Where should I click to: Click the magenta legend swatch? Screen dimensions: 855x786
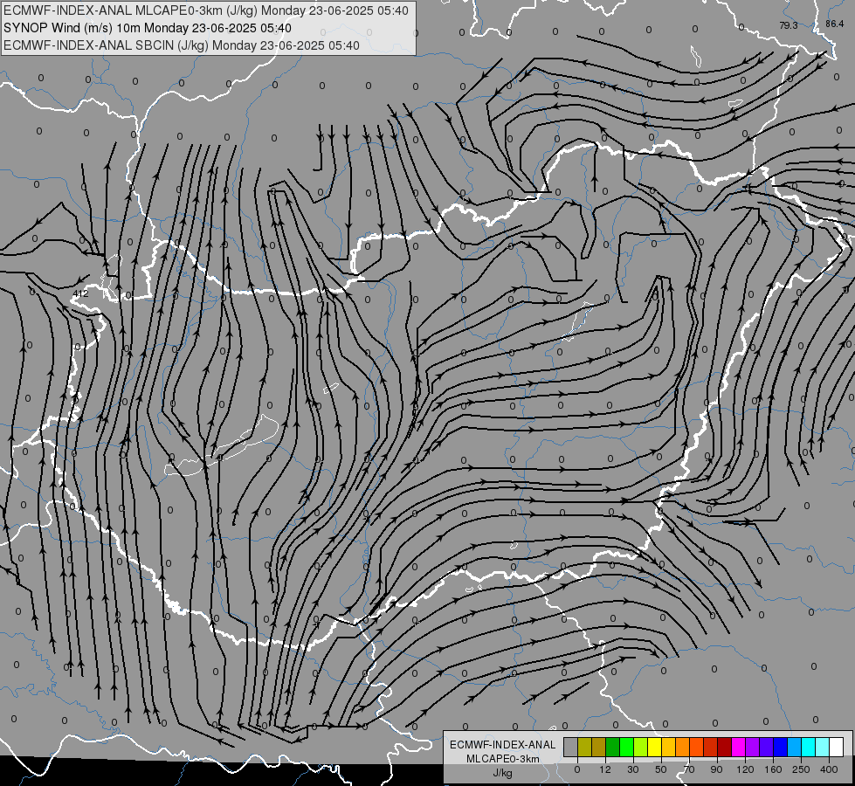tap(738, 747)
